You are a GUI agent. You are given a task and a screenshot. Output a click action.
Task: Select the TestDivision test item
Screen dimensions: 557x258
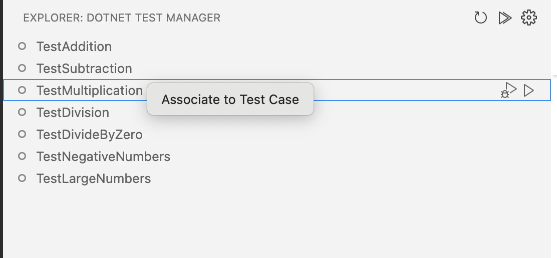point(73,112)
